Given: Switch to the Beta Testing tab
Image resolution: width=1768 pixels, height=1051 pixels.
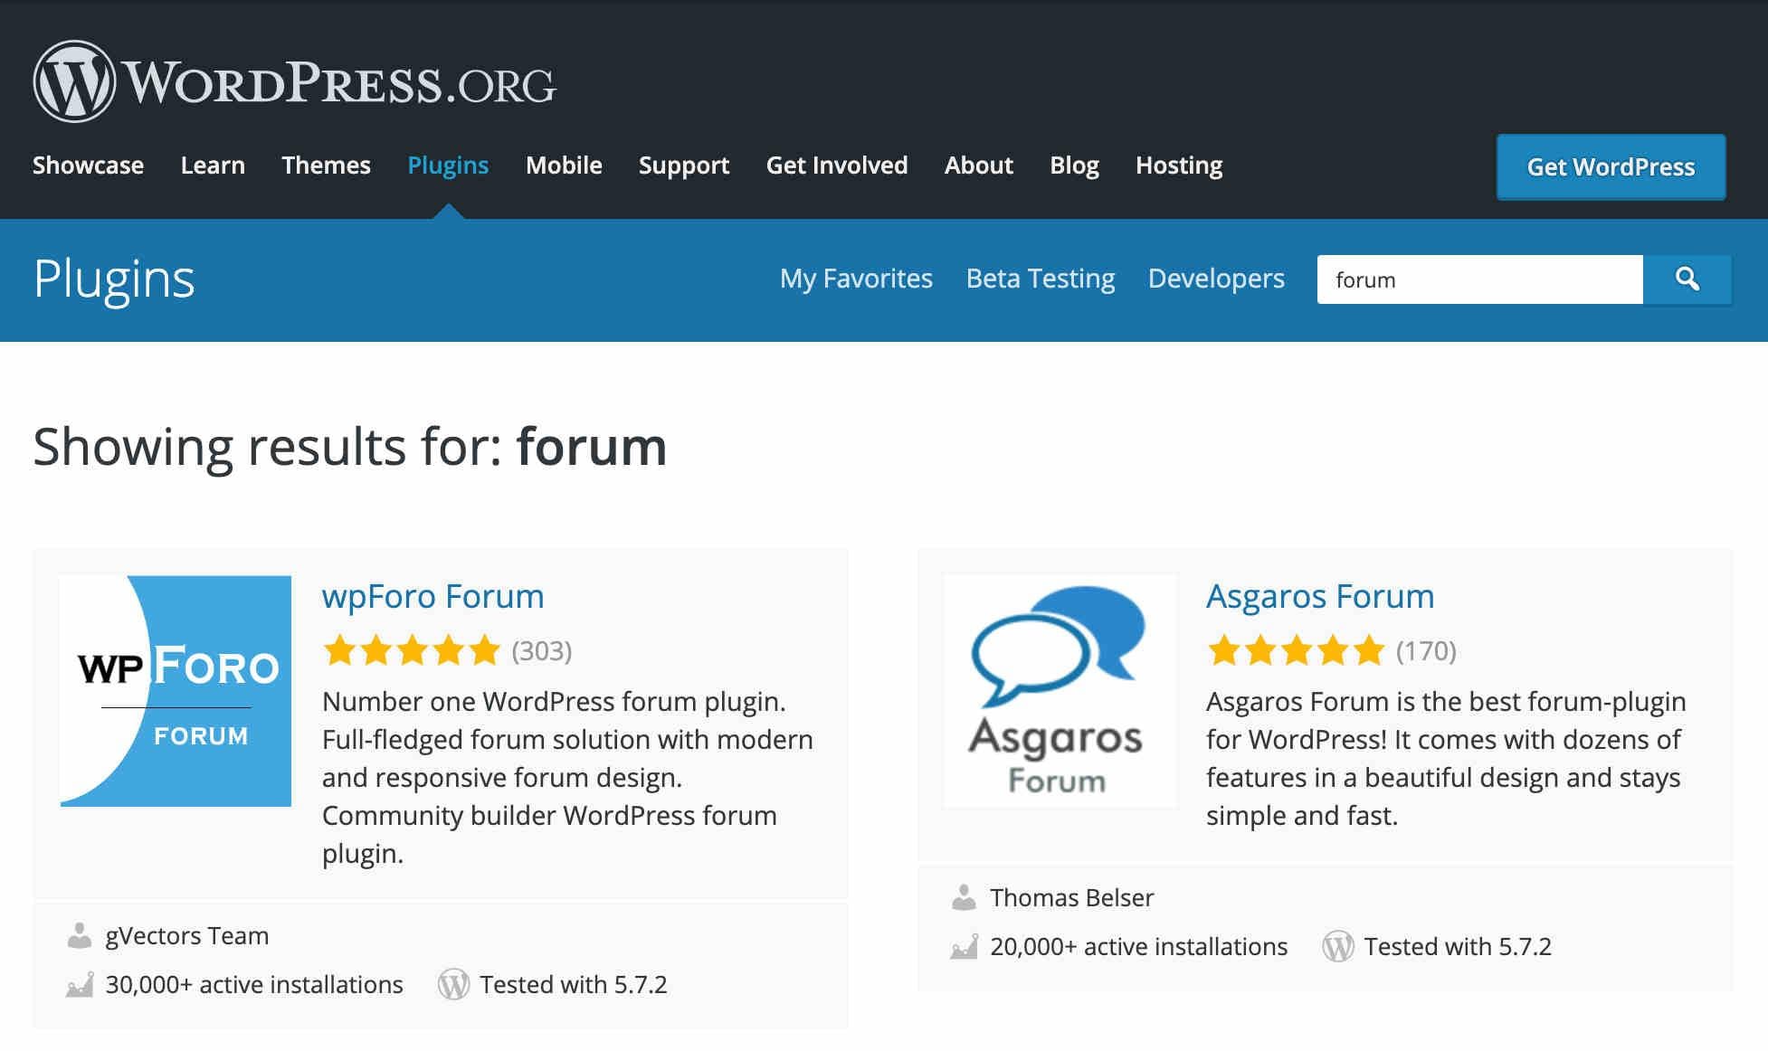Looking at the screenshot, I should click(x=1039, y=278).
